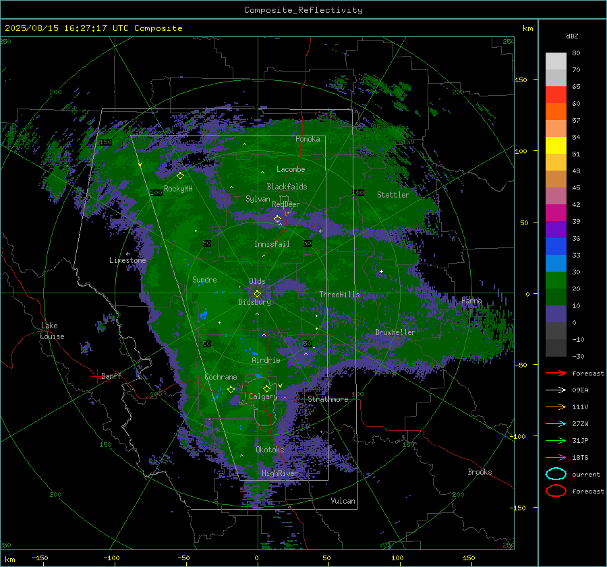Click the Limestone label
This screenshot has width=607, height=567.
coord(127,260)
